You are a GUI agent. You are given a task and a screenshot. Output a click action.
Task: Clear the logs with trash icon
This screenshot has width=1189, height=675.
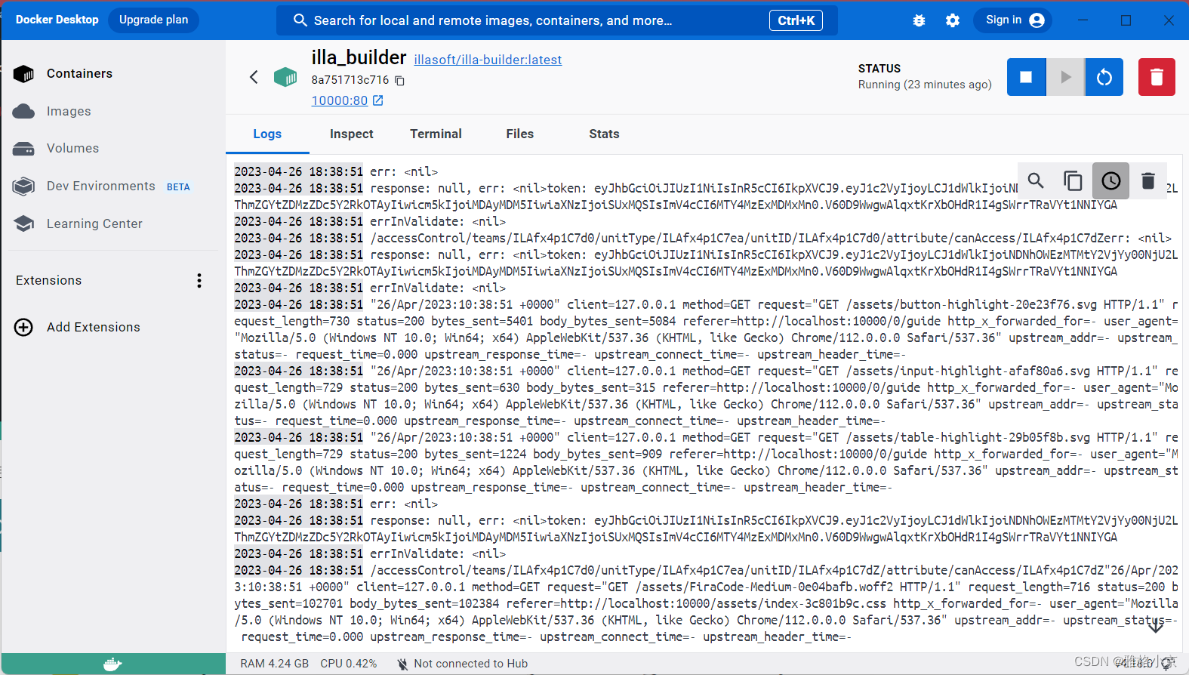[1148, 180]
